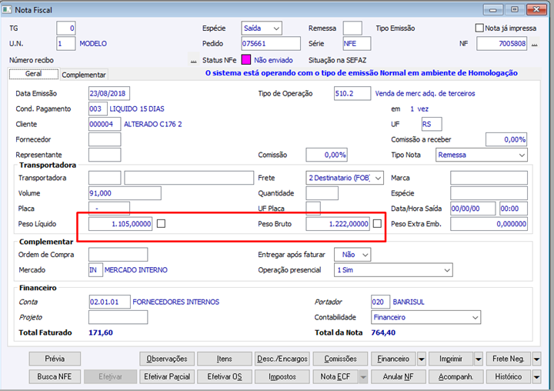Image resolution: width=554 pixels, height=391 pixels.
Task: Click the Peso Líquido value field
Action: 121,224
